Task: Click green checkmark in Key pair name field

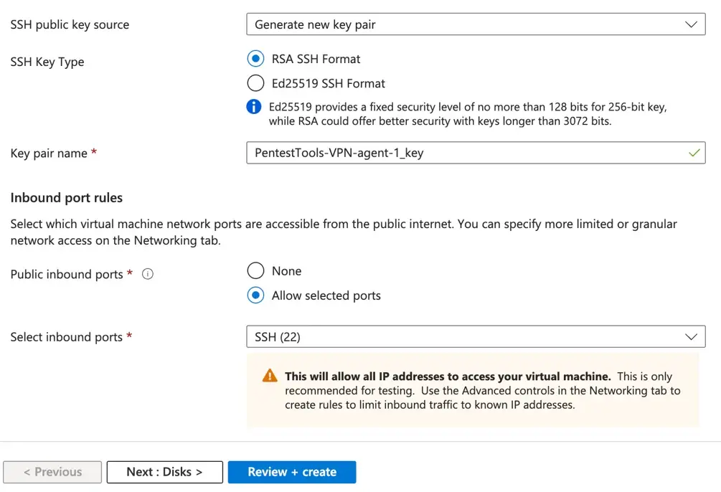Action: coord(693,153)
